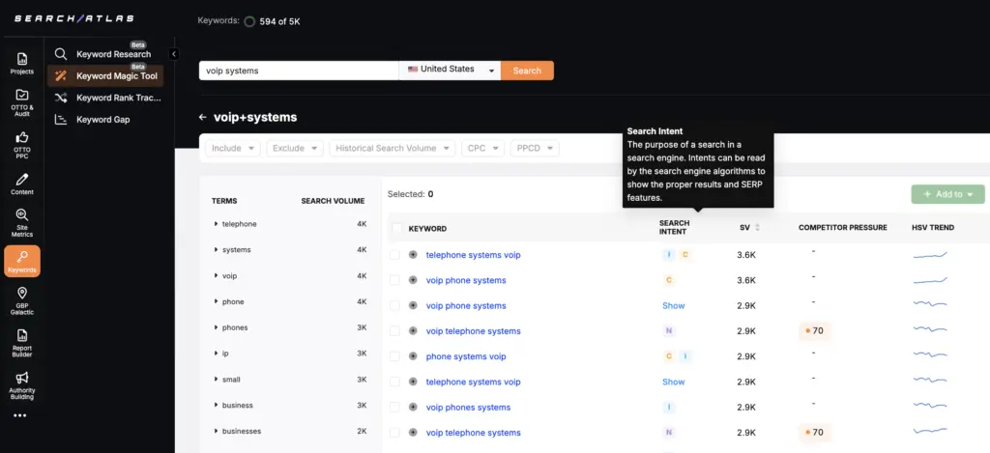
Task: Click intent badge C for voip phone systems
Action: (669, 280)
